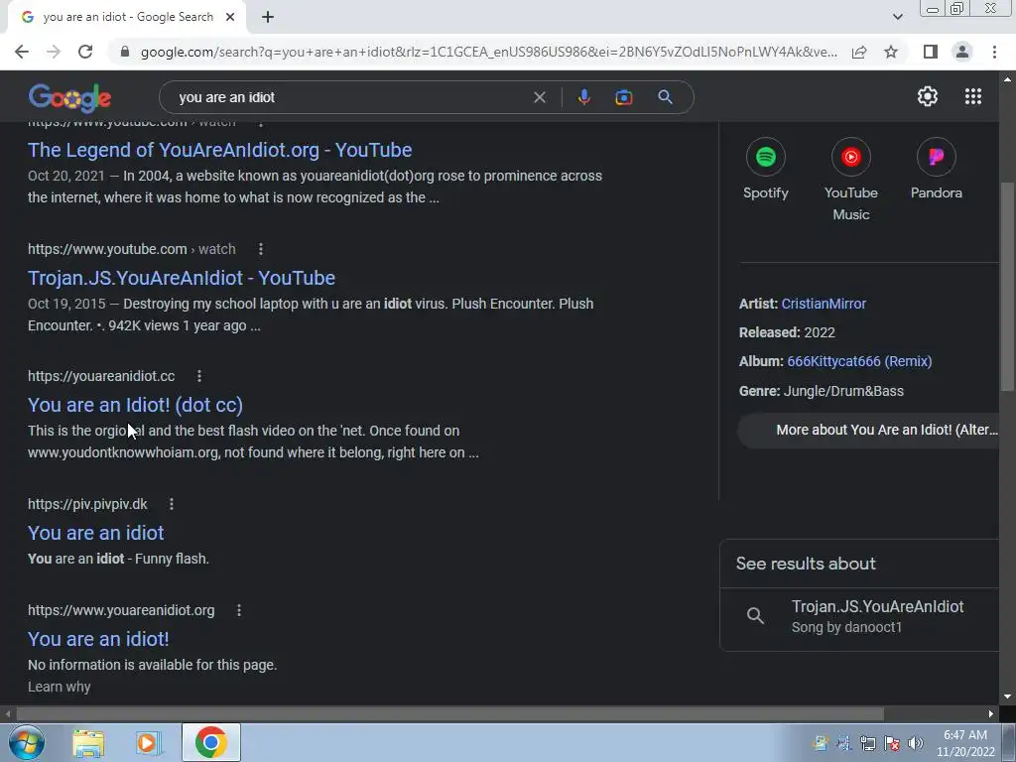The image size is (1016, 762).
Task: Open The Legend of YouAreAnIdiot.org result
Action: pos(219,150)
